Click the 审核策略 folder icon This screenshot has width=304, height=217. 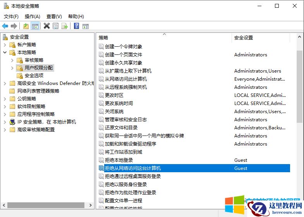20,60
